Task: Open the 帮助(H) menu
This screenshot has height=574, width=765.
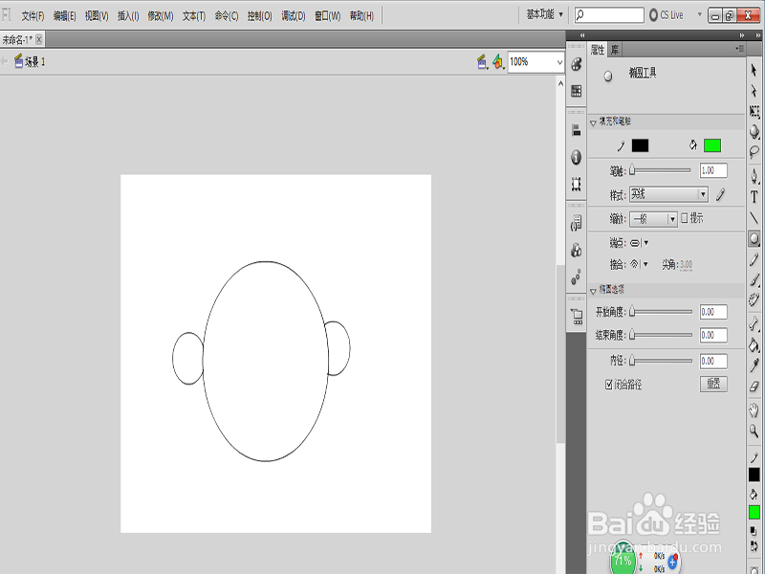Action: pyautogui.click(x=361, y=16)
